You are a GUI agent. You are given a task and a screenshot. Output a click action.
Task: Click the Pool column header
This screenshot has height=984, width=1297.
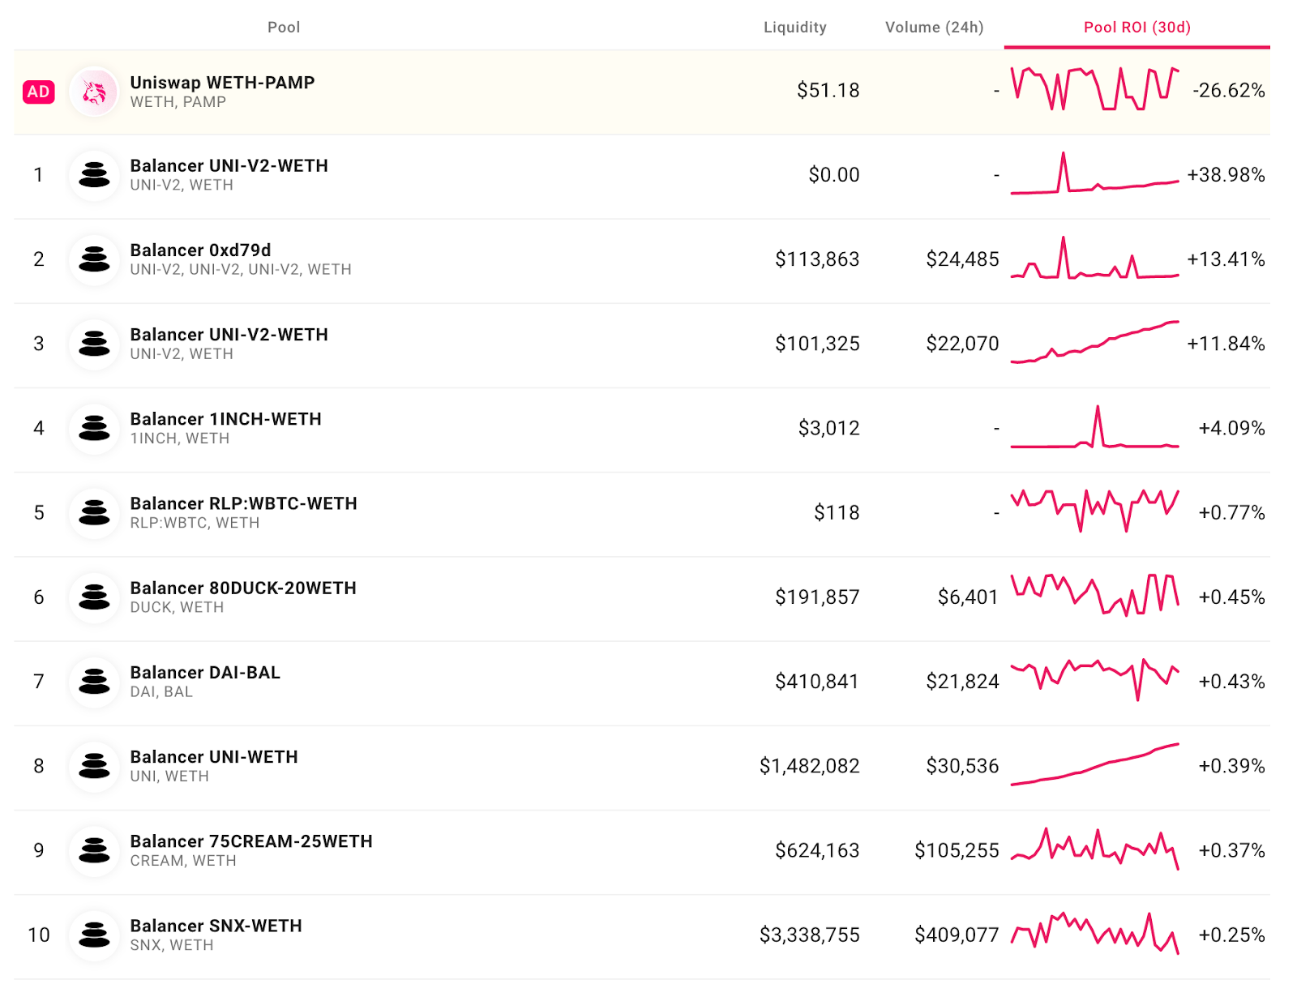coord(284,28)
